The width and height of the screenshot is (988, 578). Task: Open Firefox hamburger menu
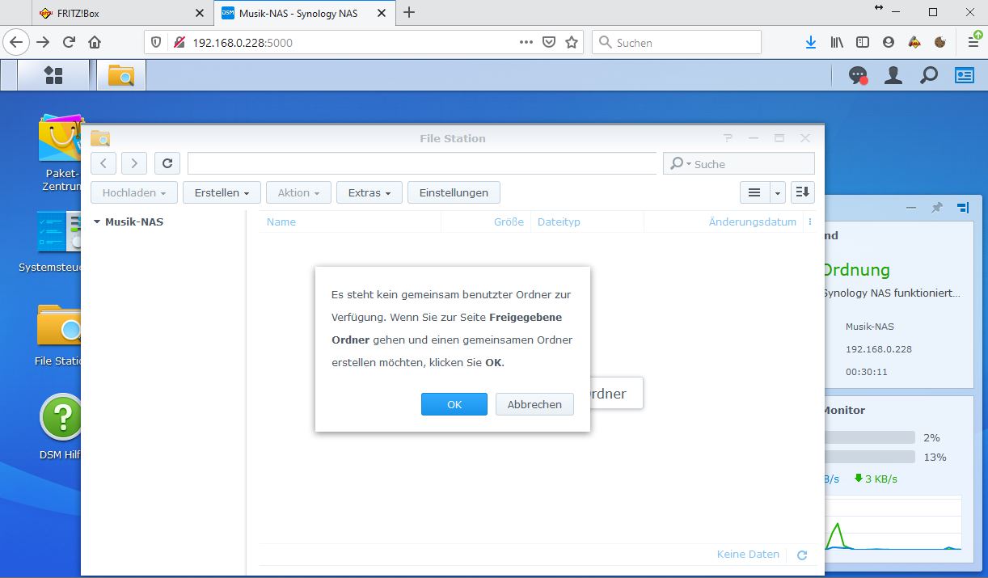click(973, 42)
